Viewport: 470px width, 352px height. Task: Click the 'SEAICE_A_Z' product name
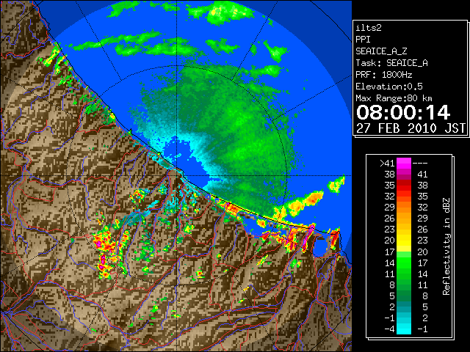coord(381,51)
